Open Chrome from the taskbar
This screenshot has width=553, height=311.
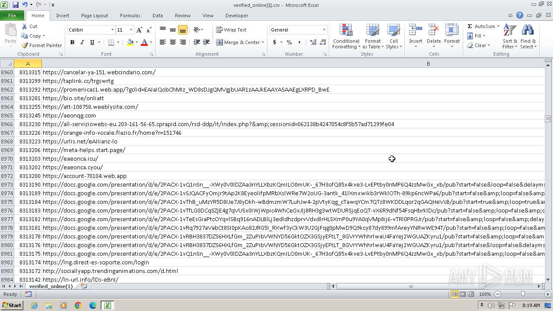(x=78, y=305)
